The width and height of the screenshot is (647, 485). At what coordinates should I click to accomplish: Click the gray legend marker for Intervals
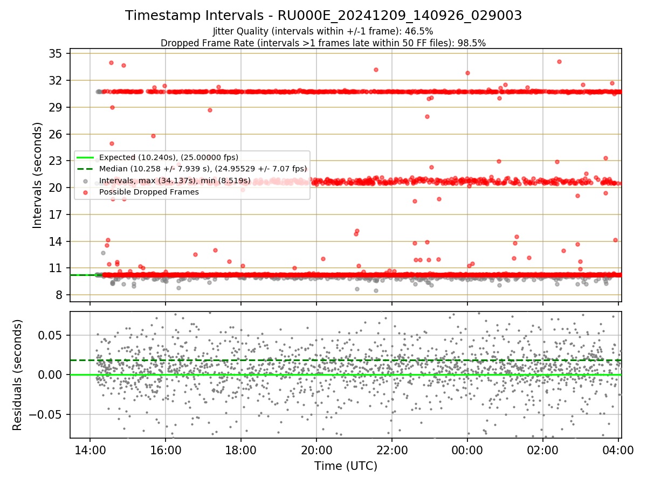pos(85,181)
